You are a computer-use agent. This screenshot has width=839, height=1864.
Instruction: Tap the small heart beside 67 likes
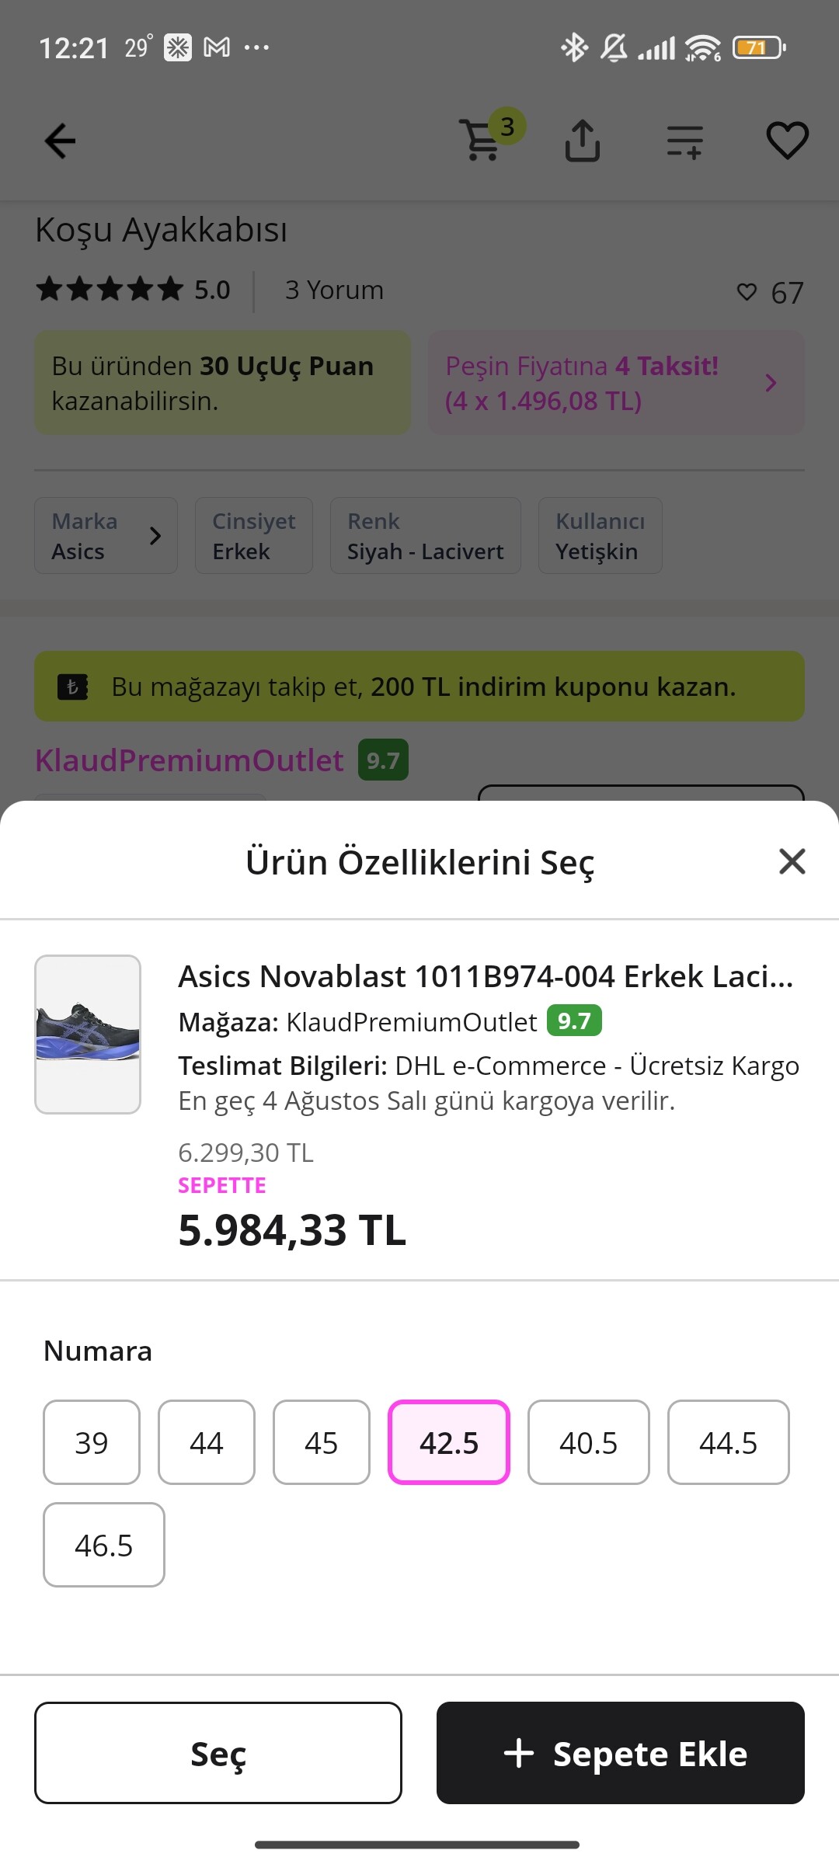[x=747, y=292]
